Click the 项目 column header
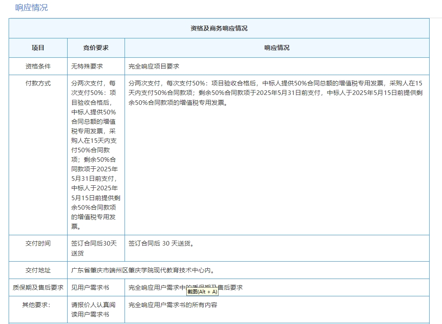 click(38, 48)
